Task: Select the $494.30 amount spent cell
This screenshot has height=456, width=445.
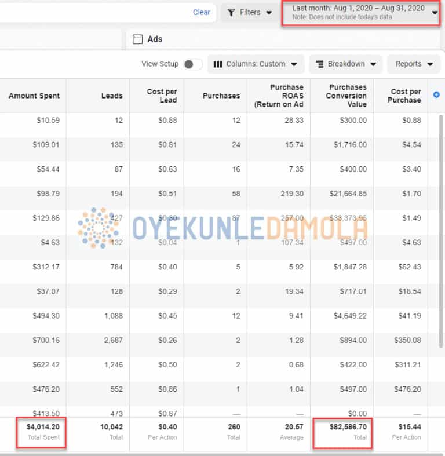Action: click(46, 316)
